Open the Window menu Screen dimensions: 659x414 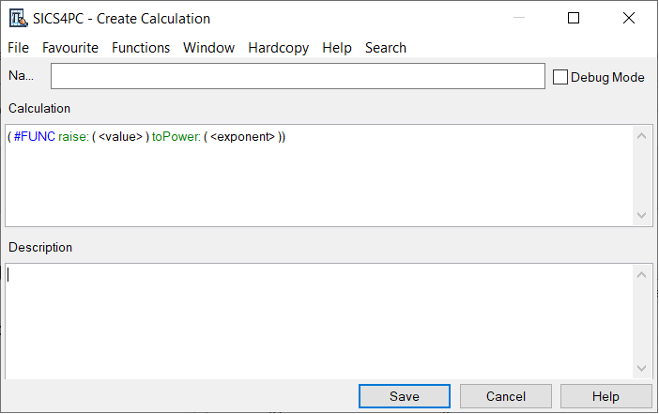pyautogui.click(x=208, y=48)
